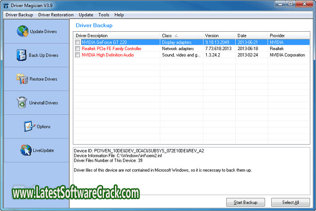Sort drivers by Date column header

coord(251,36)
